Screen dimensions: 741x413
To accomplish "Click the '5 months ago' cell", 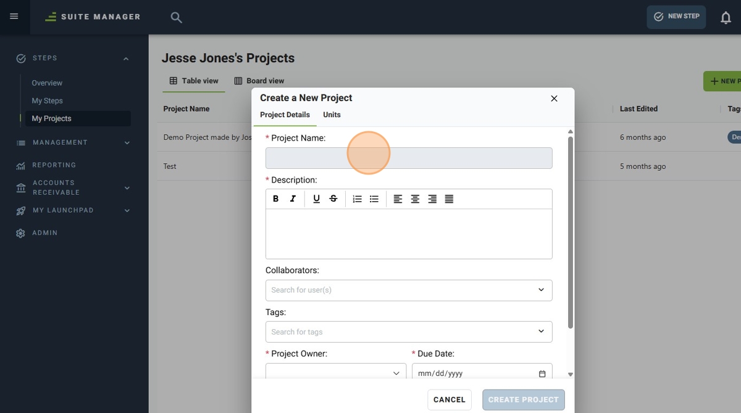I will pyautogui.click(x=643, y=166).
